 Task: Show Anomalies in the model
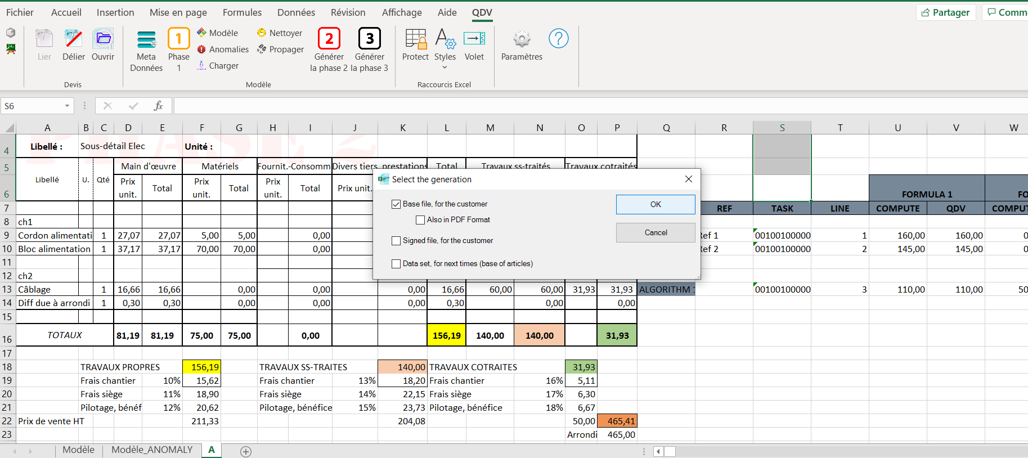point(223,50)
